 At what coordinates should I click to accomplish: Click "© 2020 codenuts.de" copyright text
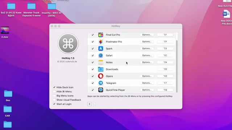[x=67, y=62]
